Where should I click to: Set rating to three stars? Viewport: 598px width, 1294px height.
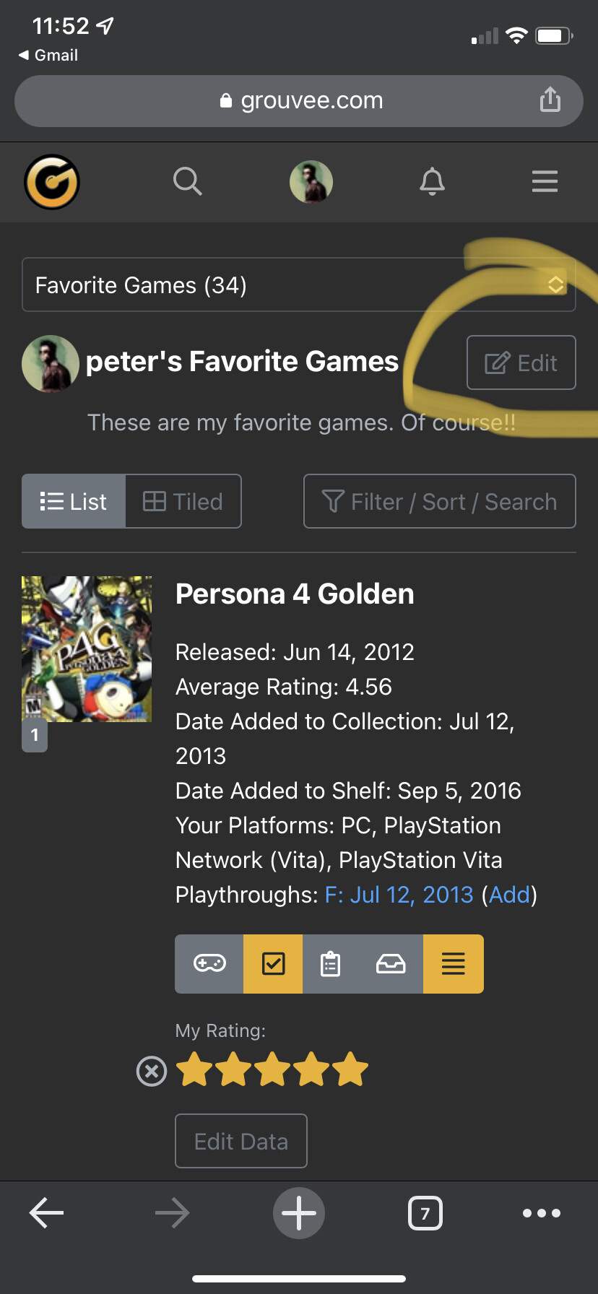click(x=272, y=1069)
